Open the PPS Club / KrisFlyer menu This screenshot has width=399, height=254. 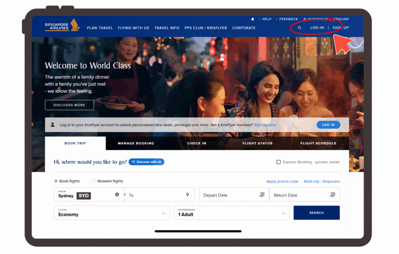[x=205, y=28]
